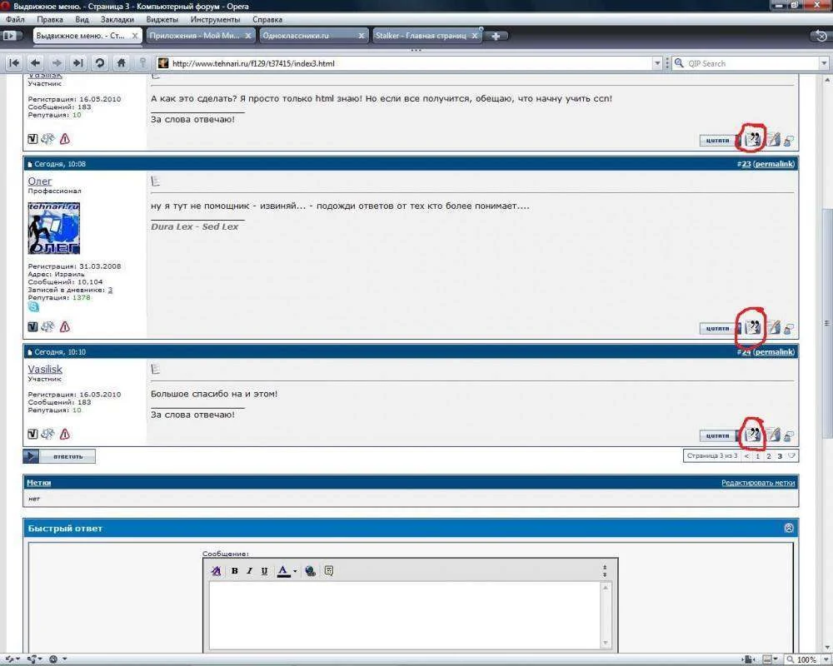Open the closed tabs trash icon
This screenshot has height=666, width=833.
click(x=821, y=36)
